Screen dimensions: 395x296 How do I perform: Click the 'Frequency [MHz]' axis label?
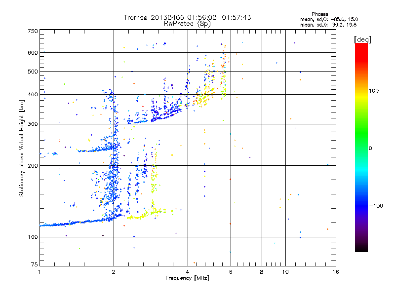(x=187, y=278)
